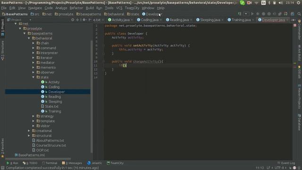Toggle the Favorites side panel tab
Viewport: 302px width, 170px height.
[x=2, y=148]
